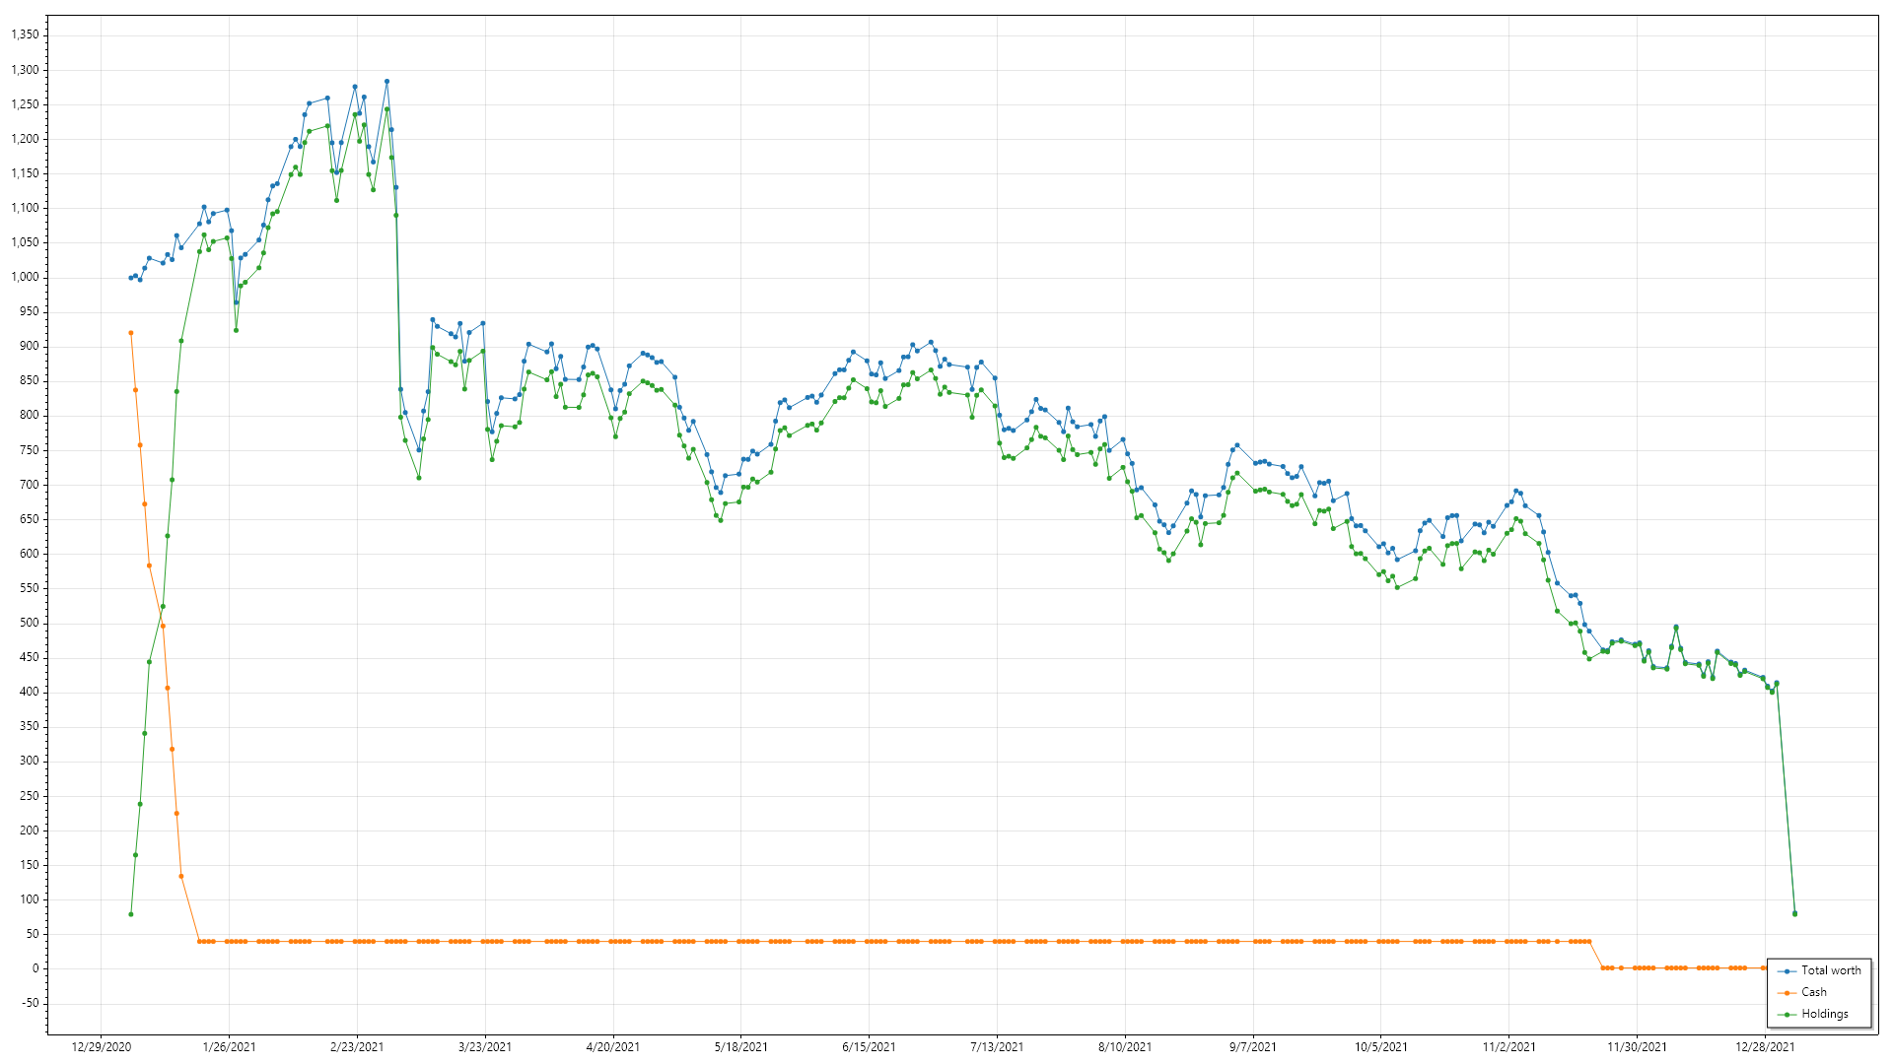Click the blue Total worth legend marker
This screenshot has width=1893, height=1064.
click(x=1788, y=971)
